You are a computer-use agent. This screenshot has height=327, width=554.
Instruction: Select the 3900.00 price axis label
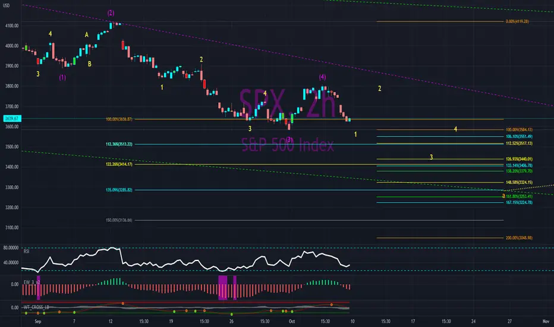click(12, 66)
